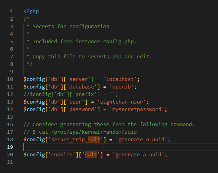Image resolution: width=218 pixels, height=173 pixels.
Task: Click the 'openib' database value
Action: (x=122, y=87)
